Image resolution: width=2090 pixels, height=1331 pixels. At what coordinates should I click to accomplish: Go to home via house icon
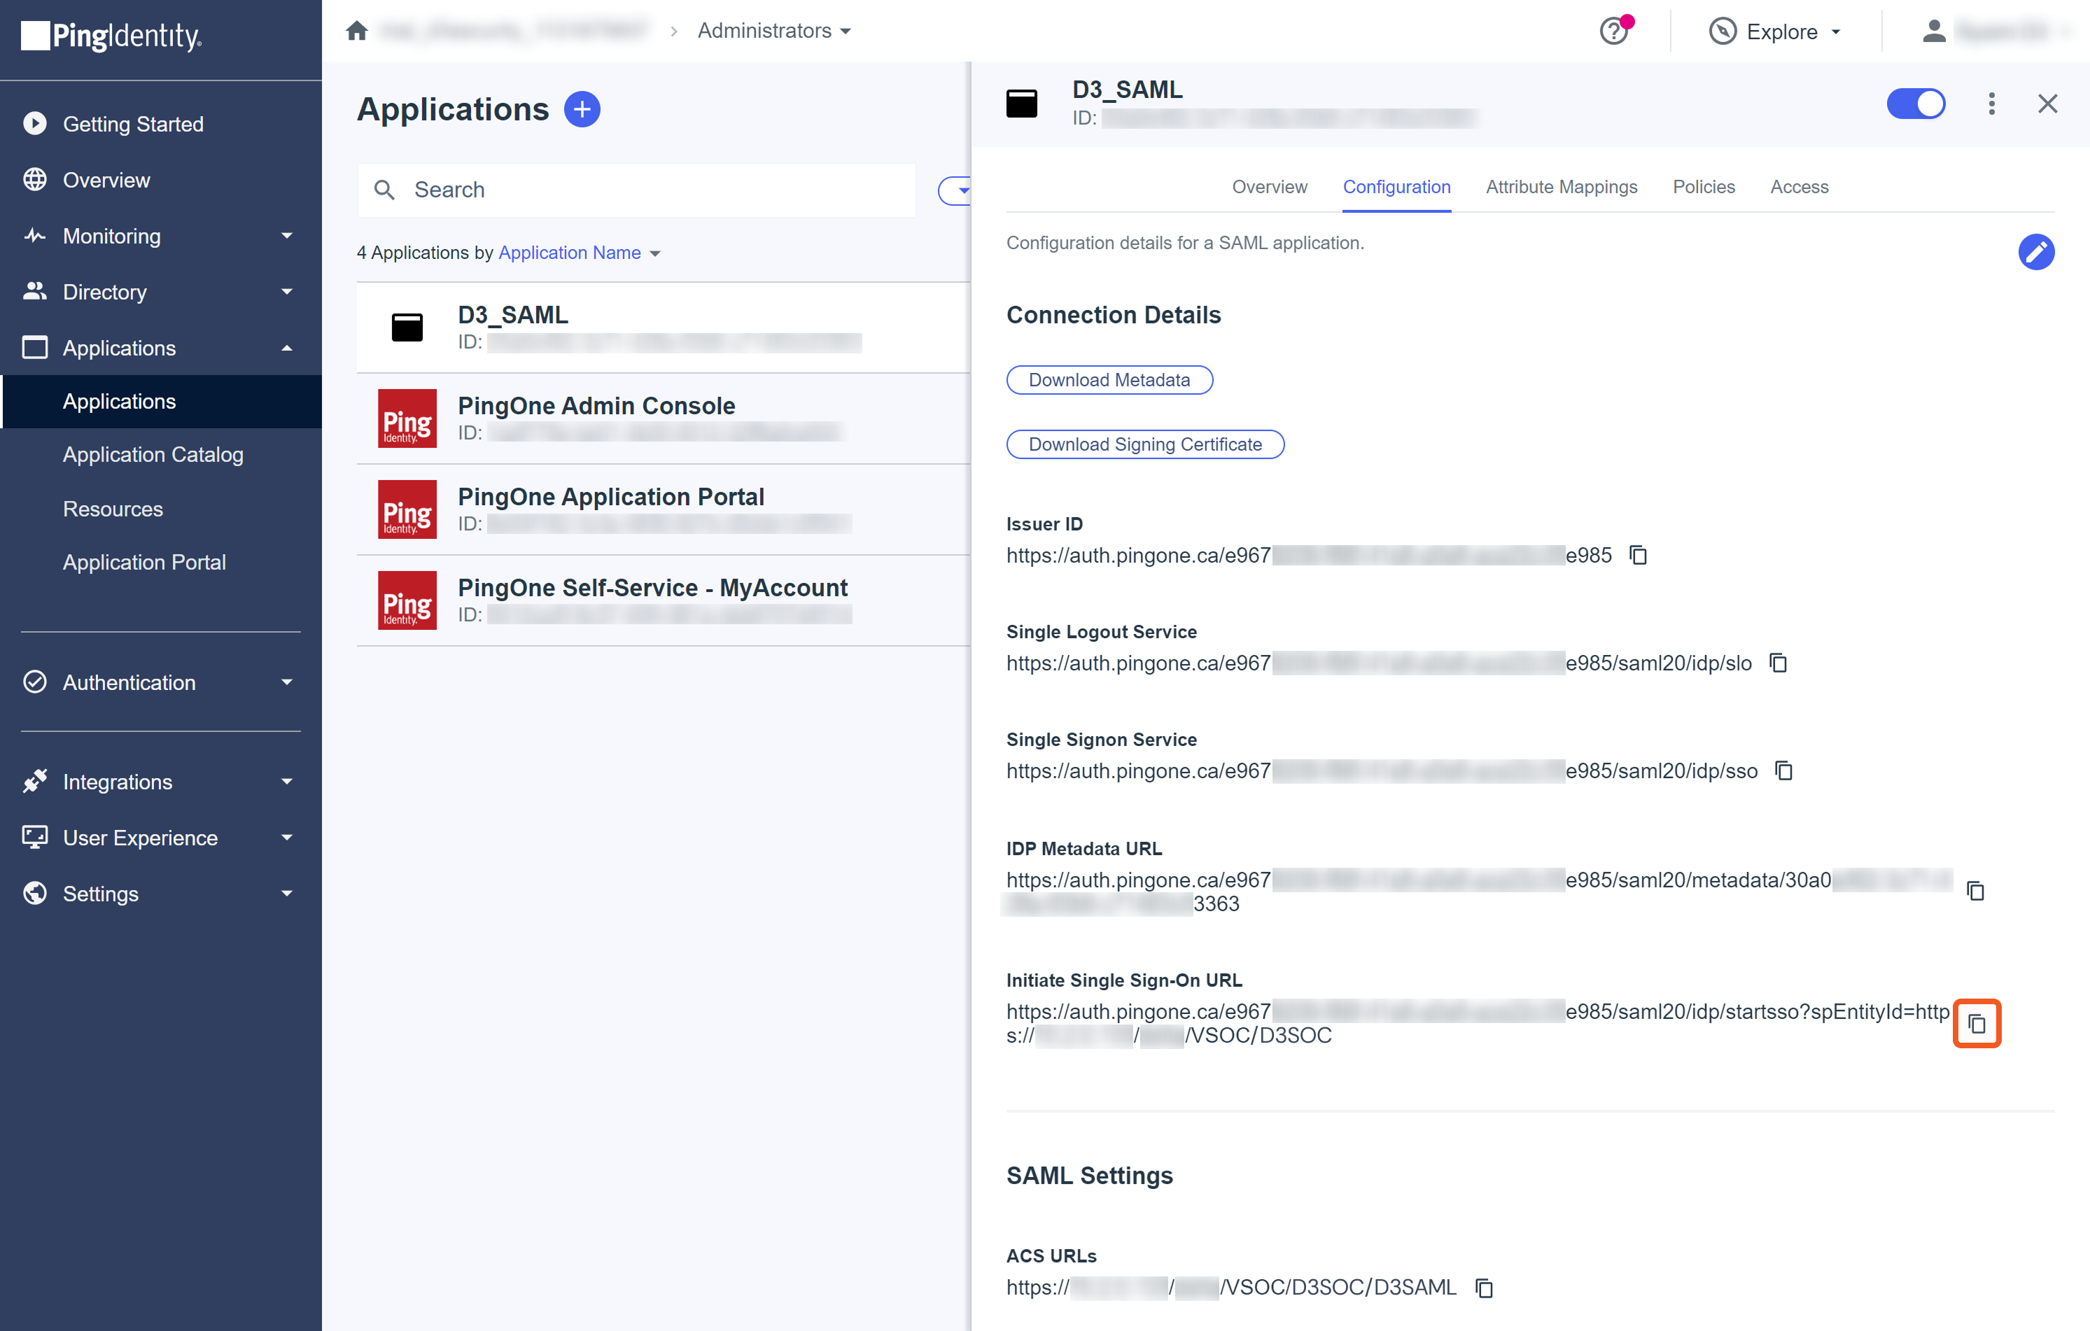click(357, 31)
